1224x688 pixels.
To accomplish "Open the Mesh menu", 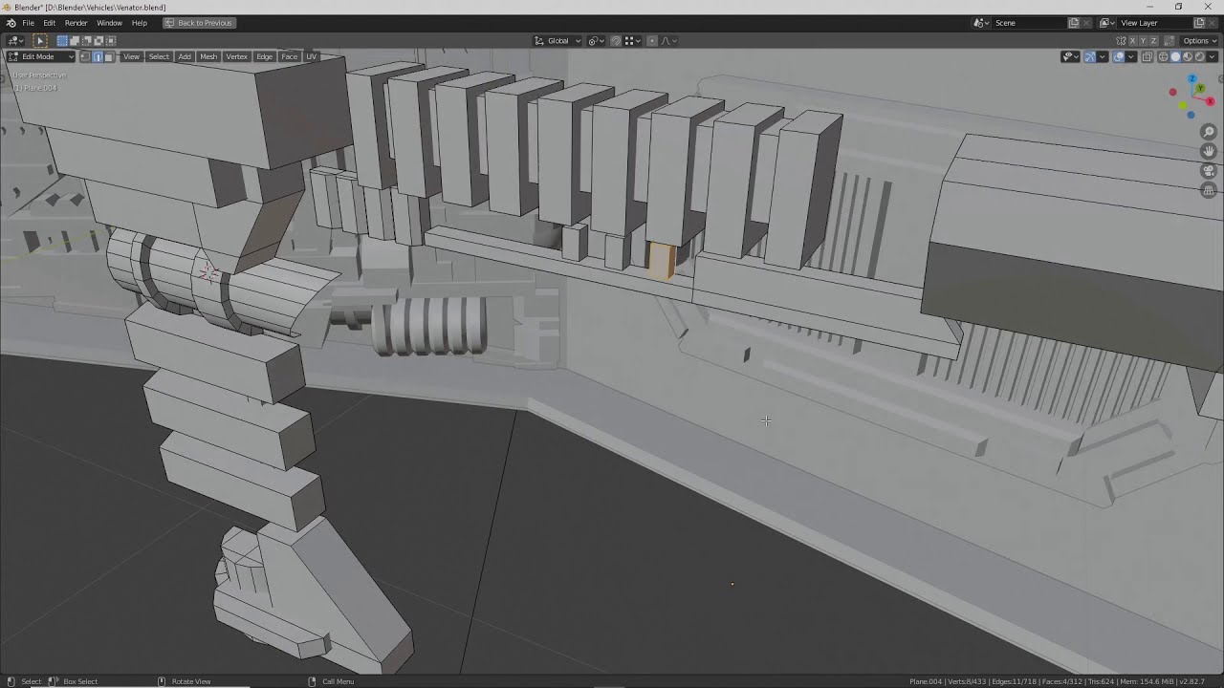I will coord(208,56).
